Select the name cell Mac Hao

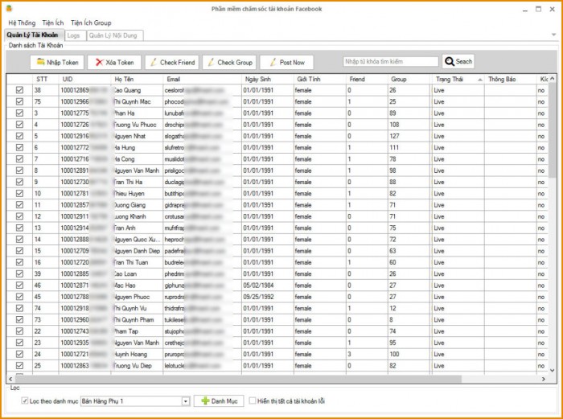click(137, 285)
